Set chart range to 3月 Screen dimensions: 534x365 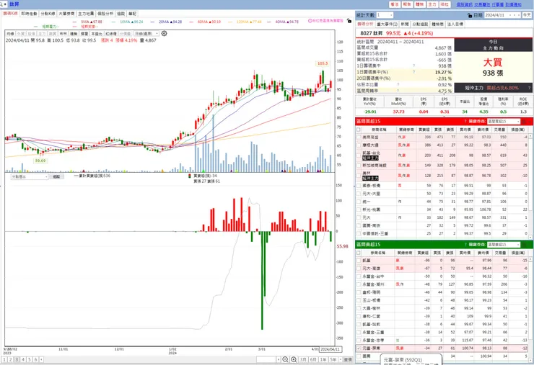click(303, 359)
